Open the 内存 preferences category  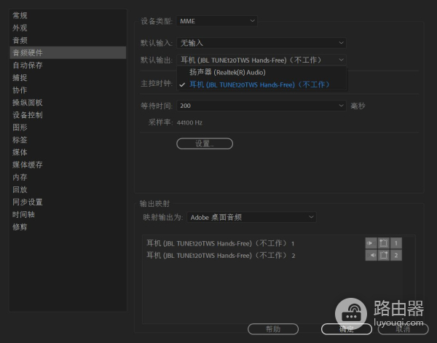click(x=68, y=177)
